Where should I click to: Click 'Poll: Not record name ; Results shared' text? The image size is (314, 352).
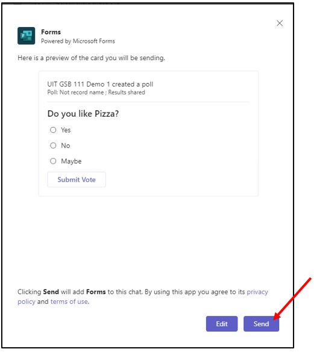(x=96, y=92)
